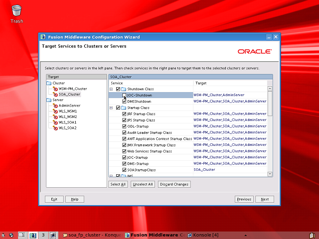Image resolution: width=319 pixels, height=239 pixels.
Task: Open Help for the wizard
Action: (75, 199)
